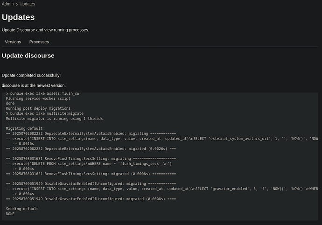
Task: Open the Admin breadcrumb link
Action: point(7,4)
